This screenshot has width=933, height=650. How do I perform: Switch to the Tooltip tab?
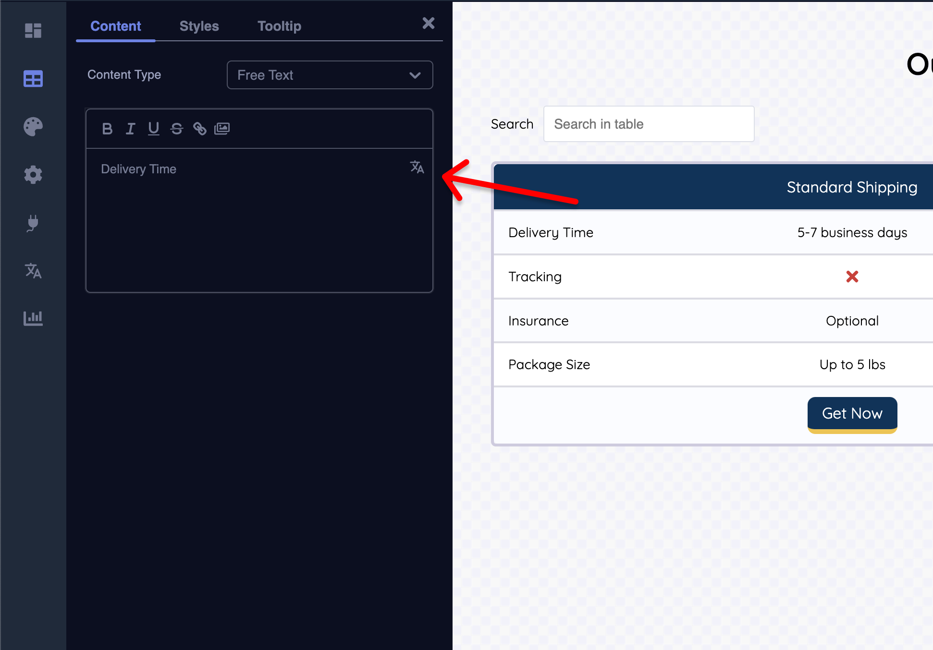[x=279, y=26]
